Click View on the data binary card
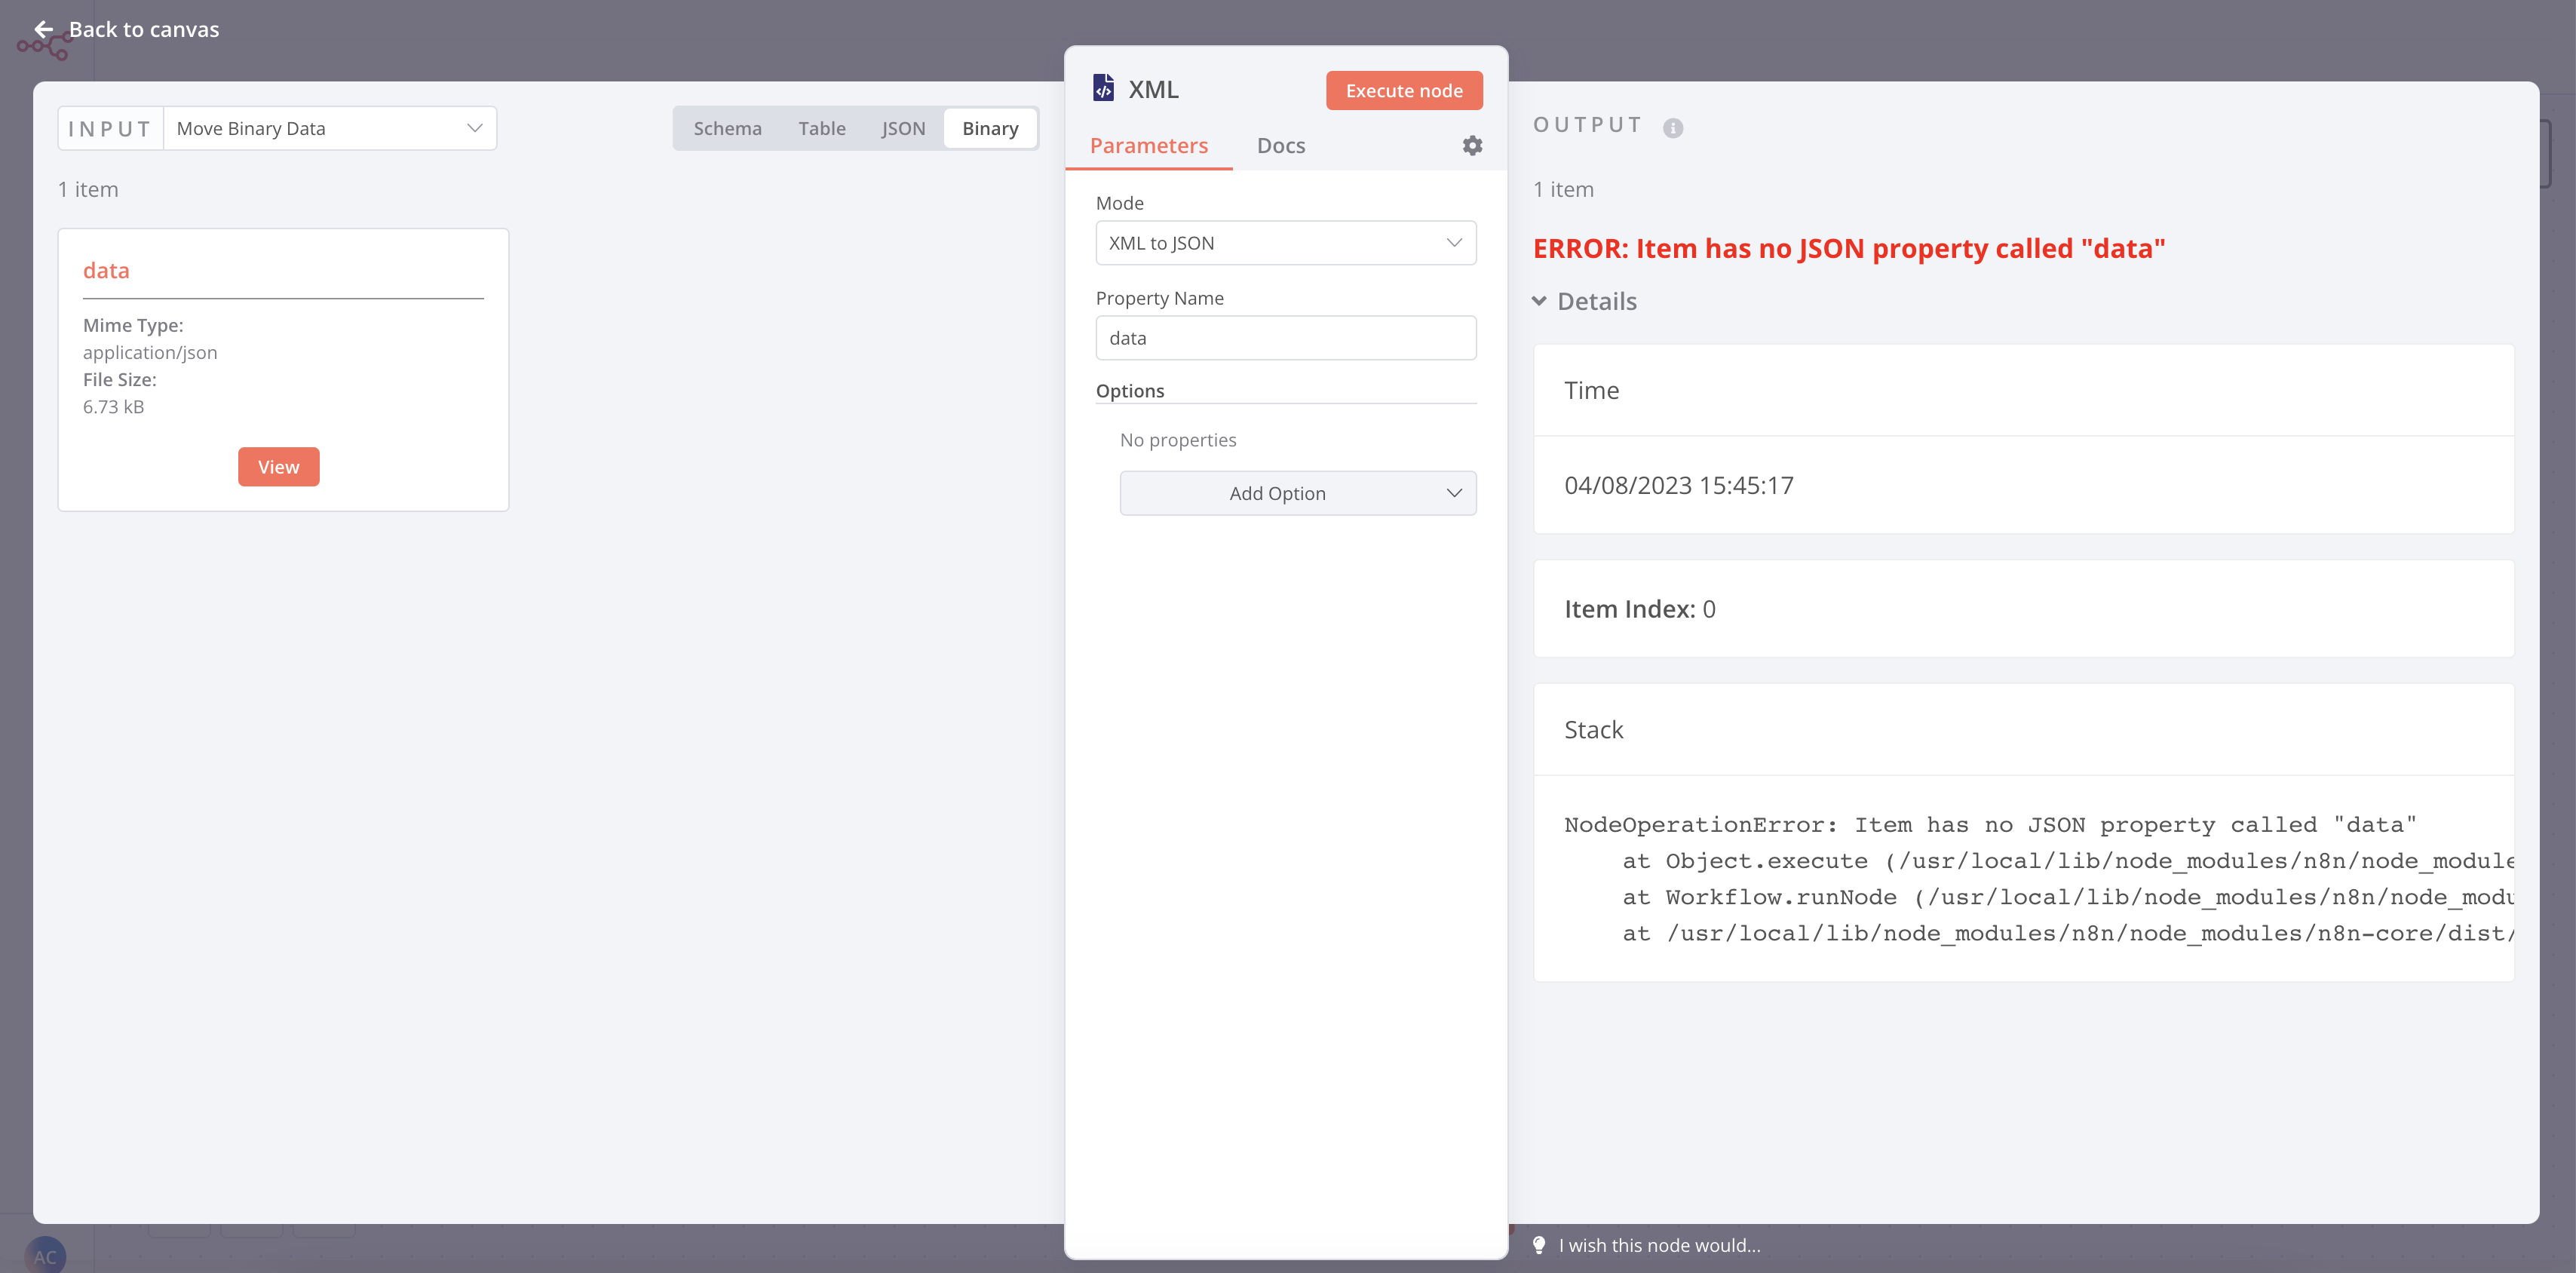 point(278,467)
